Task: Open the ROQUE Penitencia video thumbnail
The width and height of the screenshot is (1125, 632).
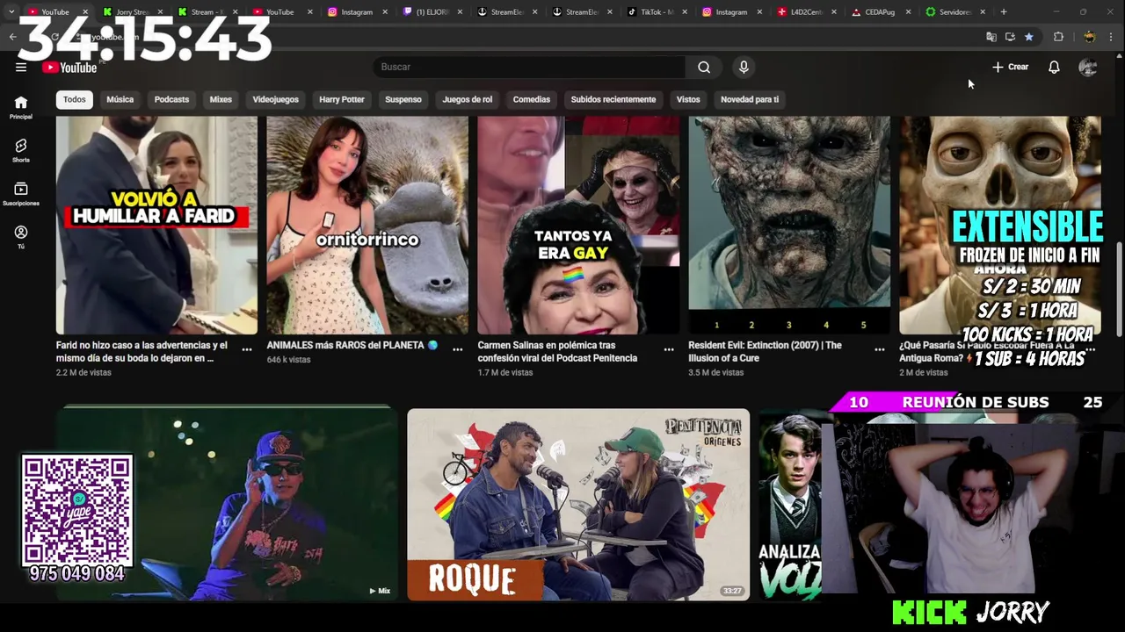Action: pyautogui.click(x=578, y=505)
